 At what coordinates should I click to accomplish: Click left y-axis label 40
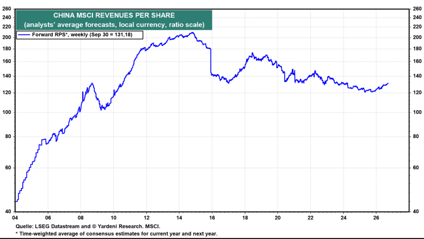point(8,212)
